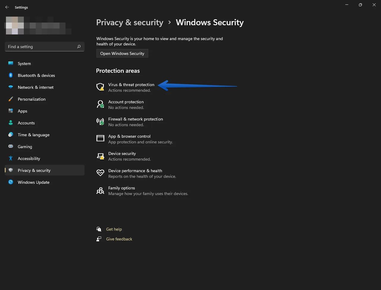Open Accessibility settings
Viewport: 381px width, 290px height.
pos(45,159)
